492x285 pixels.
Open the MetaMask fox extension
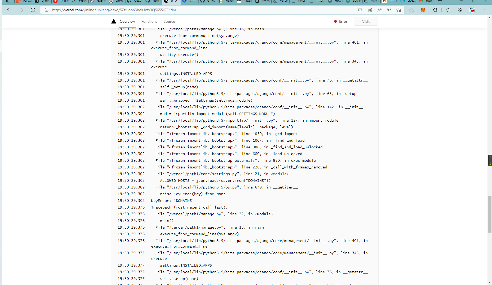[x=423, y=10]
